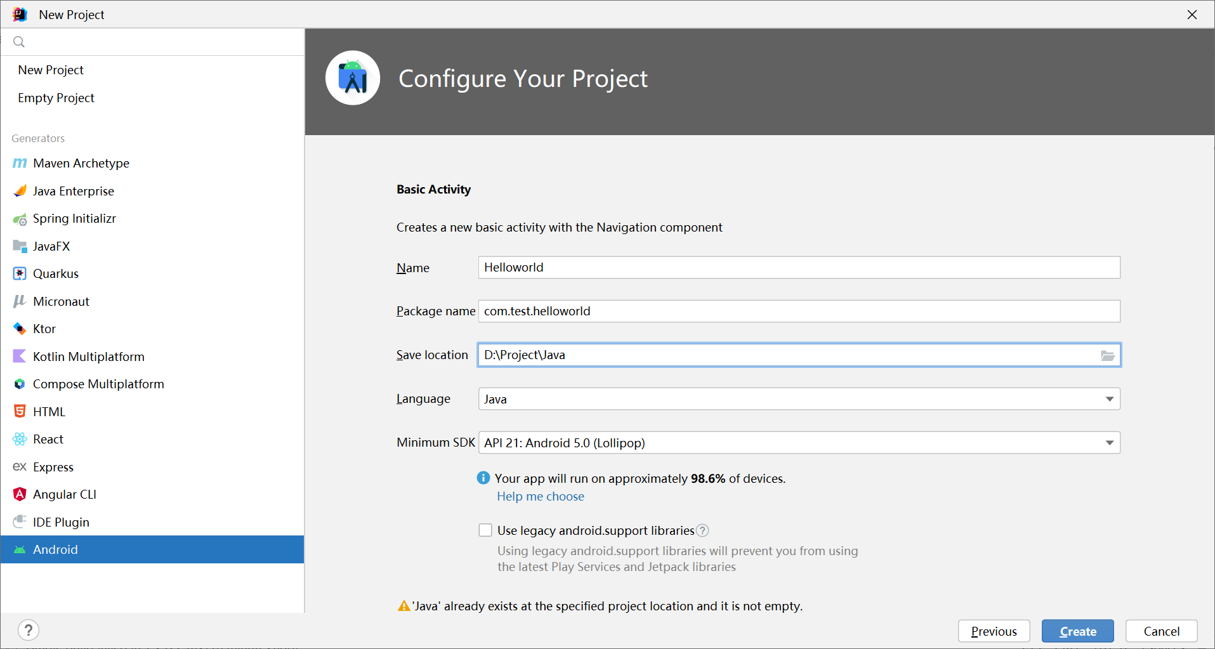Click the Basic Activity heading
The height and width of the screenshot is (649, 1215).
pos(433,190)
